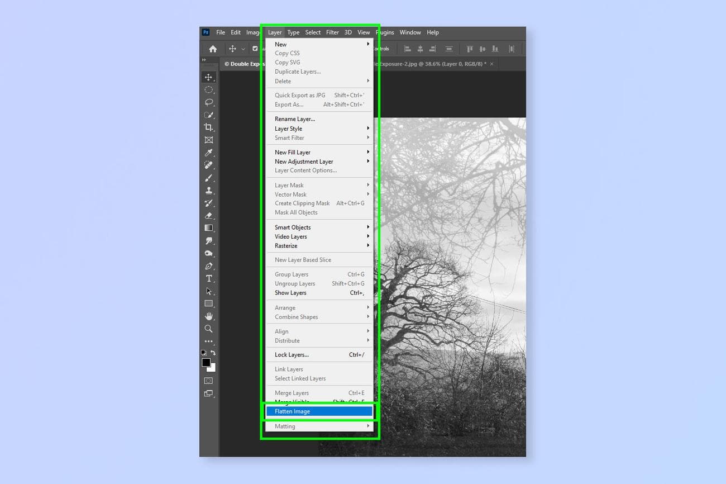Open the Filter menu
Screen dimensions: 726x484
click(x=332, y=32)
